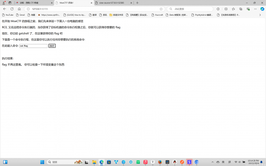Open the tab actions menu icon
The width and height of the screenshot is (266, 166).
click(x=10, y=3)
